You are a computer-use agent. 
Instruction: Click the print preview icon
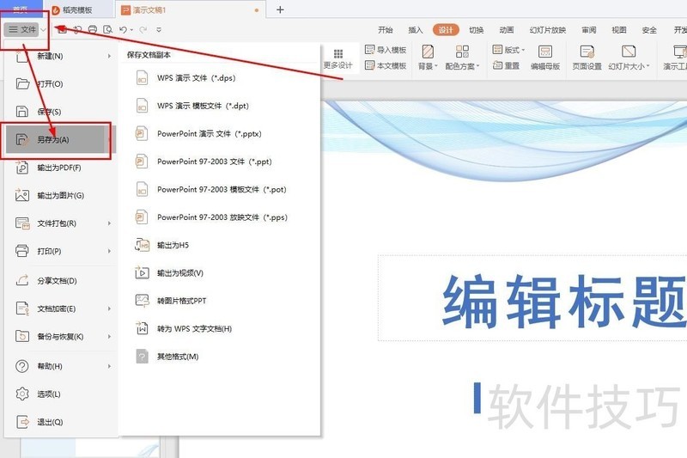point(108,30)
